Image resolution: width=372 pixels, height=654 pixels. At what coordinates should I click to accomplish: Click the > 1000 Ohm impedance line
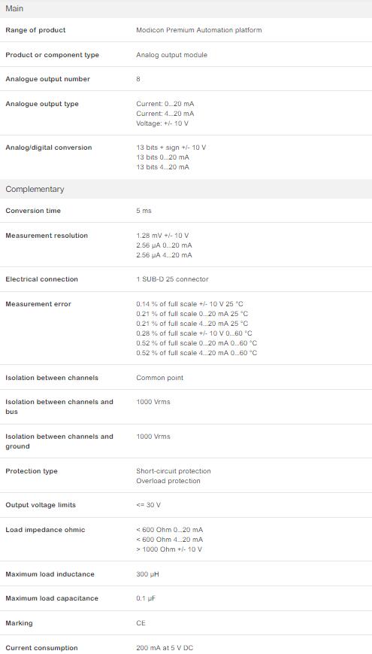168,549
